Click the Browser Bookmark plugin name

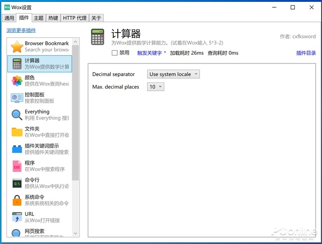click(47, 43)
